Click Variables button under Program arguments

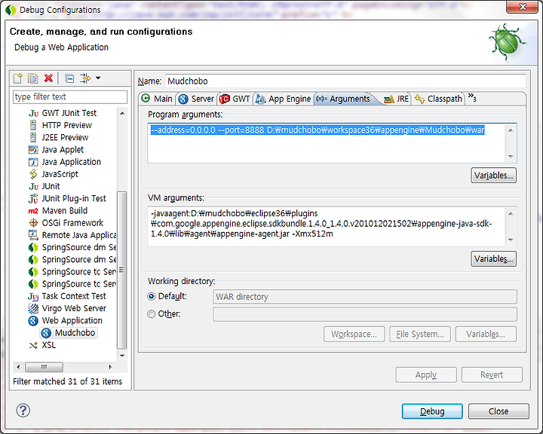(x=493, y=176)
